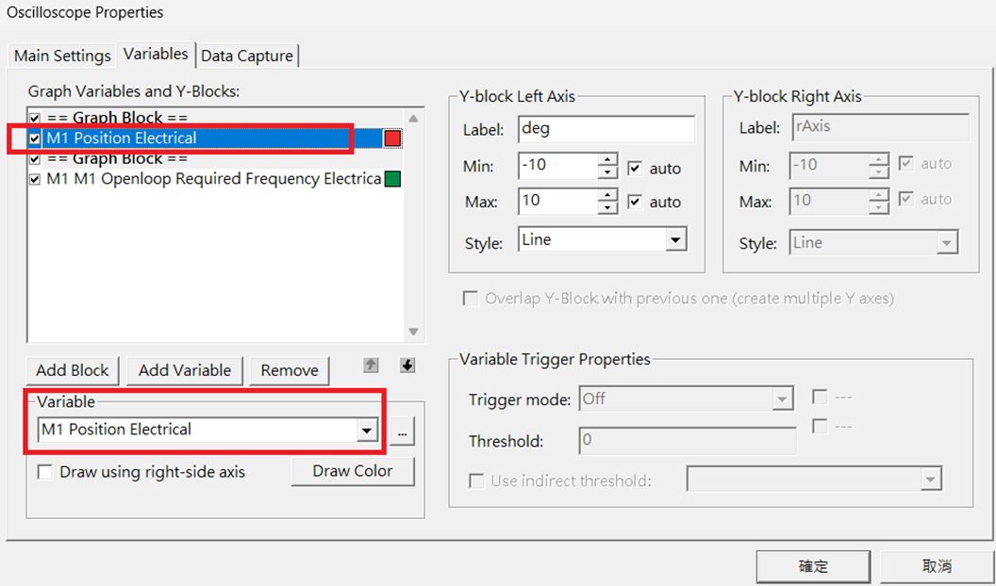This screenshot has height=586, width=996.
Task: Click the move variable down arrow icon
Action: pyautogui.click(x=407, y=366)
